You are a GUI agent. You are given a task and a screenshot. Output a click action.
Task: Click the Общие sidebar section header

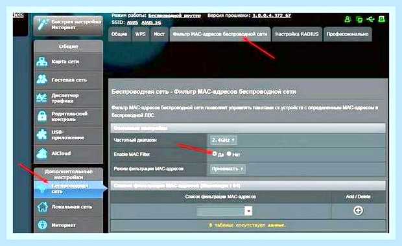click(69, 47)
